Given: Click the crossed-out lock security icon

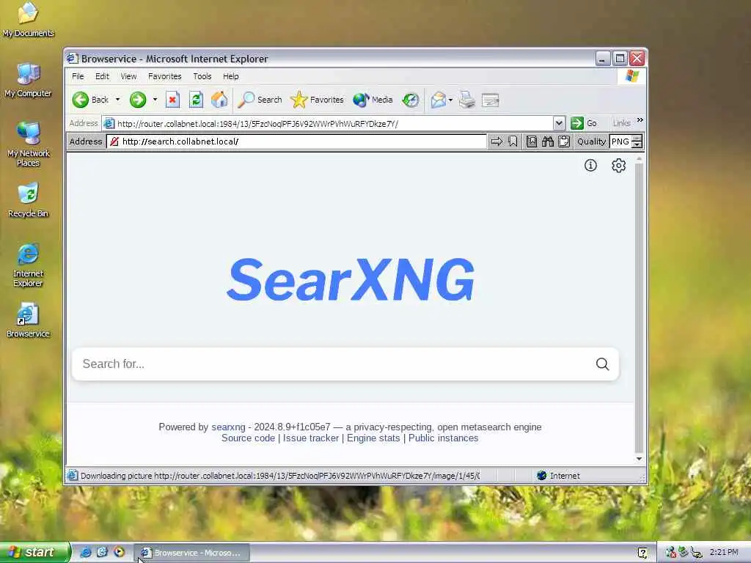Looking at the screenshot, I should 114,141.
